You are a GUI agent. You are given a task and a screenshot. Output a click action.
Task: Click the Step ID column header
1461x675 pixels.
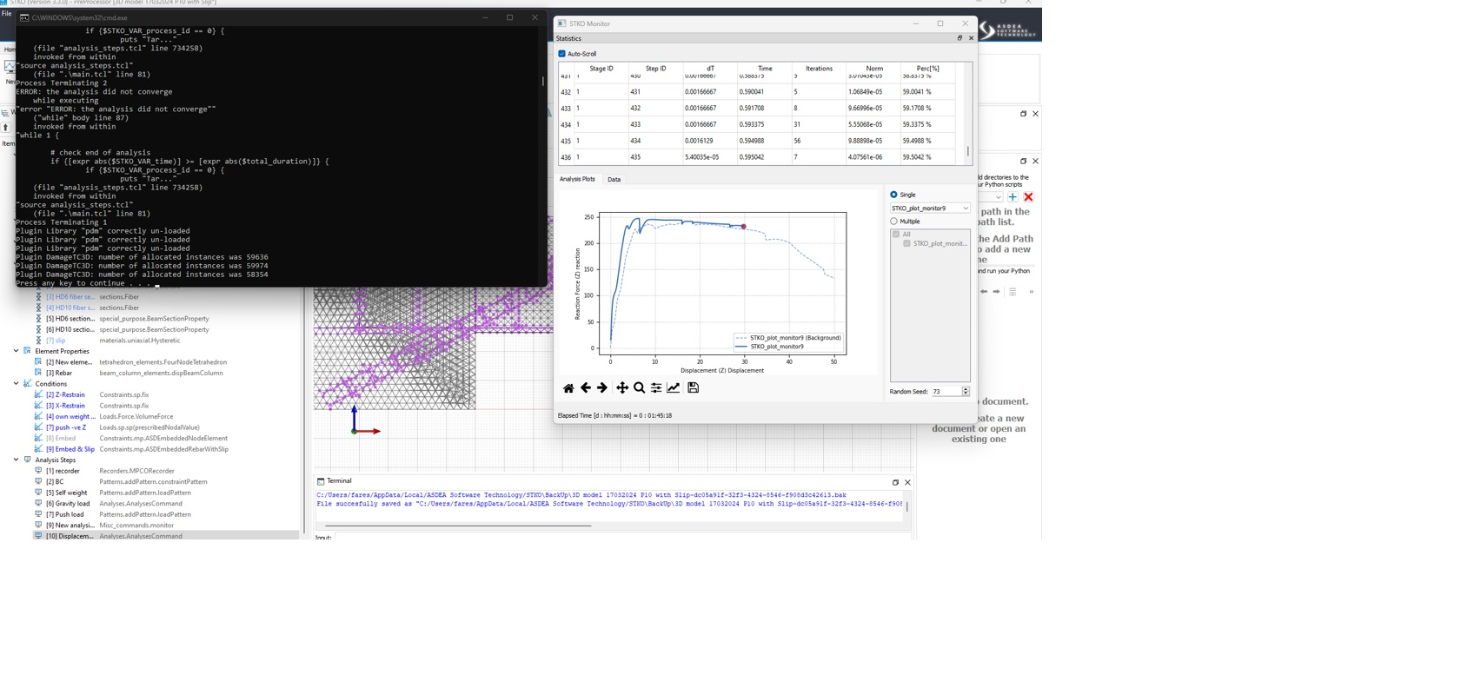pos(656,69)
